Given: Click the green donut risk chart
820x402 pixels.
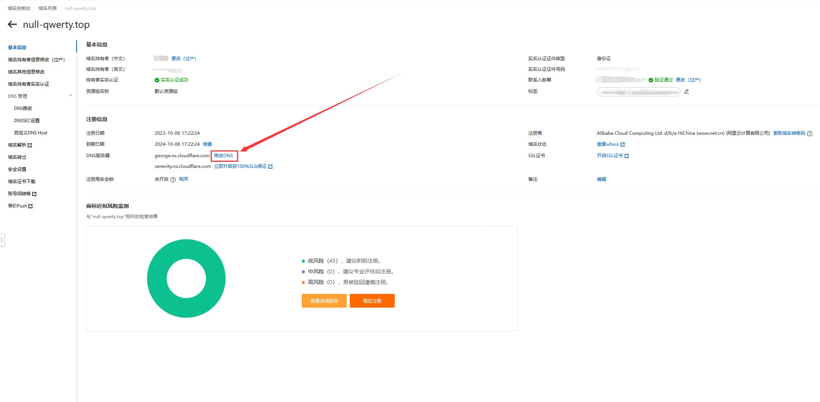Looking at the screenshot, I should pyautogui.click(x=159, y=278).
